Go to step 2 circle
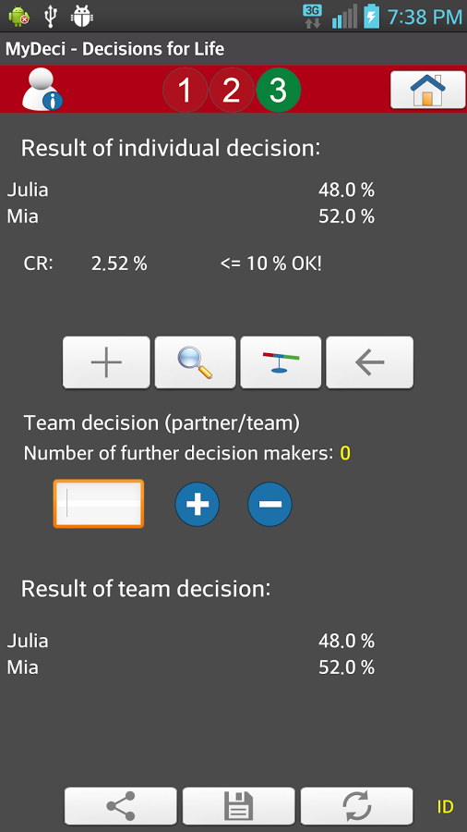 coord(232,91)
